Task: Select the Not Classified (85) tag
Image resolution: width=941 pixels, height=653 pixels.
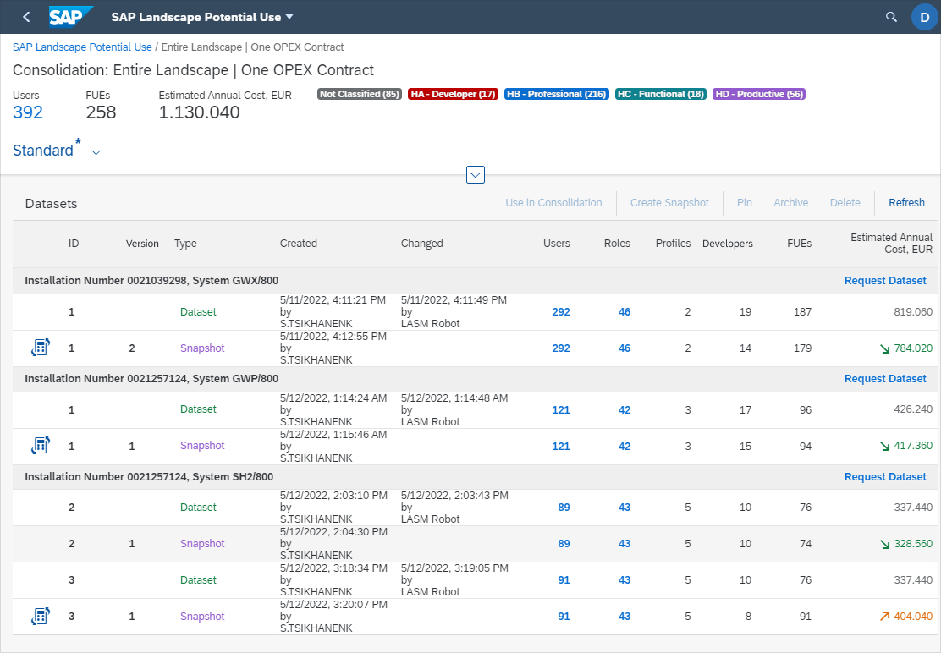Action: coord(359,94)
